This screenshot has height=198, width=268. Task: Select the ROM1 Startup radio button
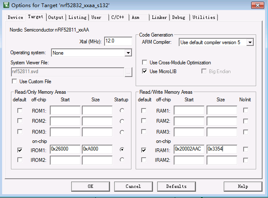click(x=122, y=111)
